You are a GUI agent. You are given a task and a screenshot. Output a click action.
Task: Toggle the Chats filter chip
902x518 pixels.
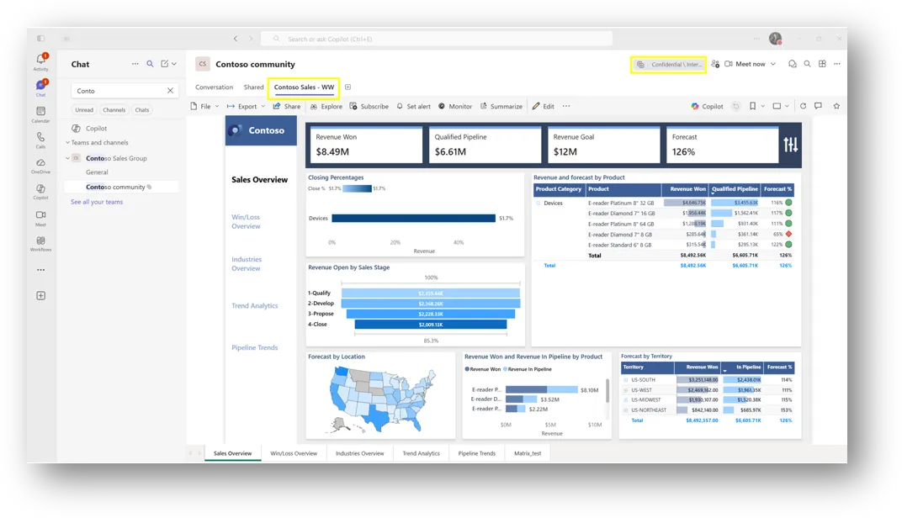click(x=142, y=110)
